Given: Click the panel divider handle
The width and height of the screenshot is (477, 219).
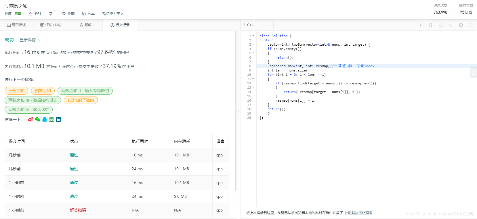Looking at the screenshot, I should (238, 111).
